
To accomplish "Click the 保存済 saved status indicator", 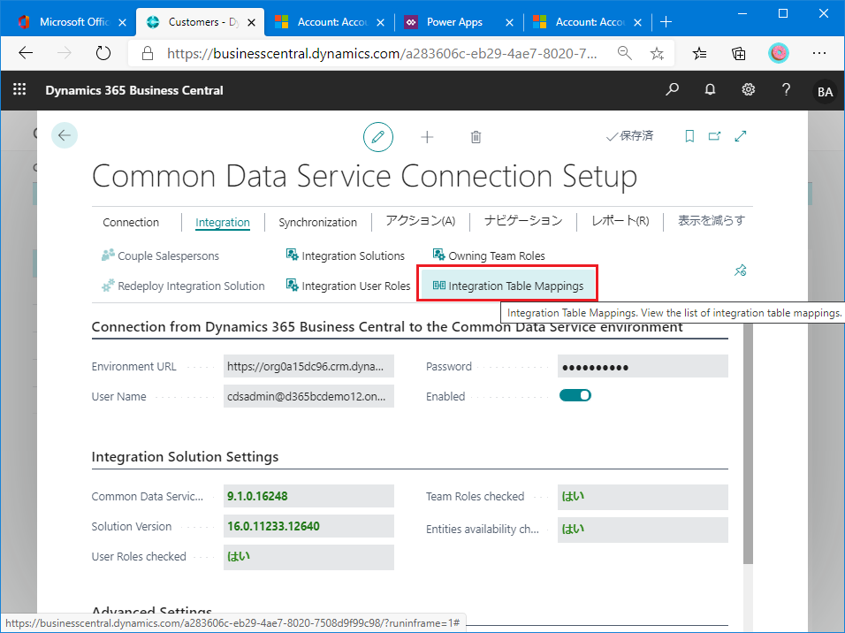I will pos(629,136).
